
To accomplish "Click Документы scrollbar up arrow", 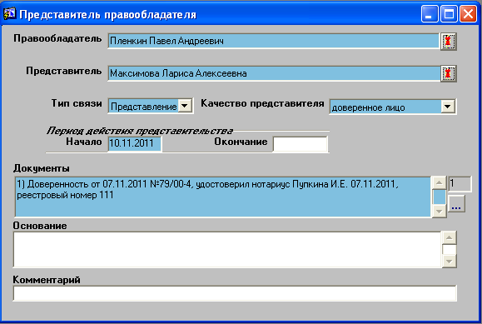I will point(440,182).
